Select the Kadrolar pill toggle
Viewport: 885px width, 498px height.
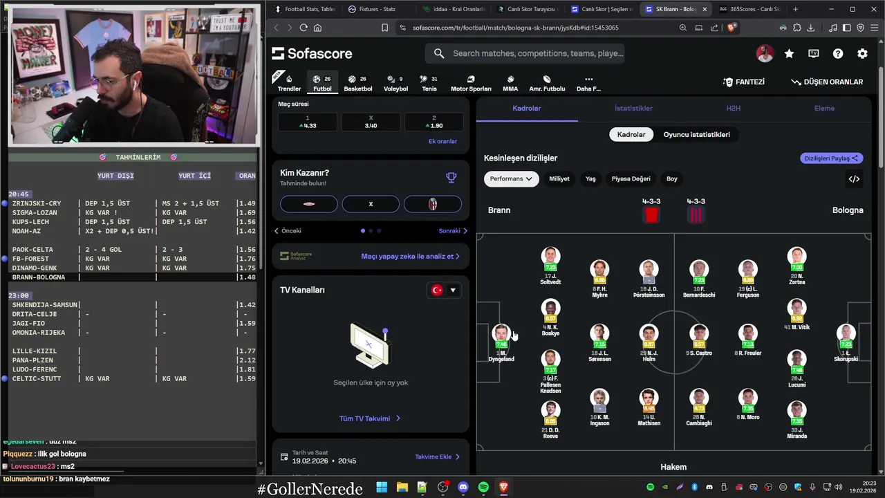pyautogui.click(x=631, y=134)
